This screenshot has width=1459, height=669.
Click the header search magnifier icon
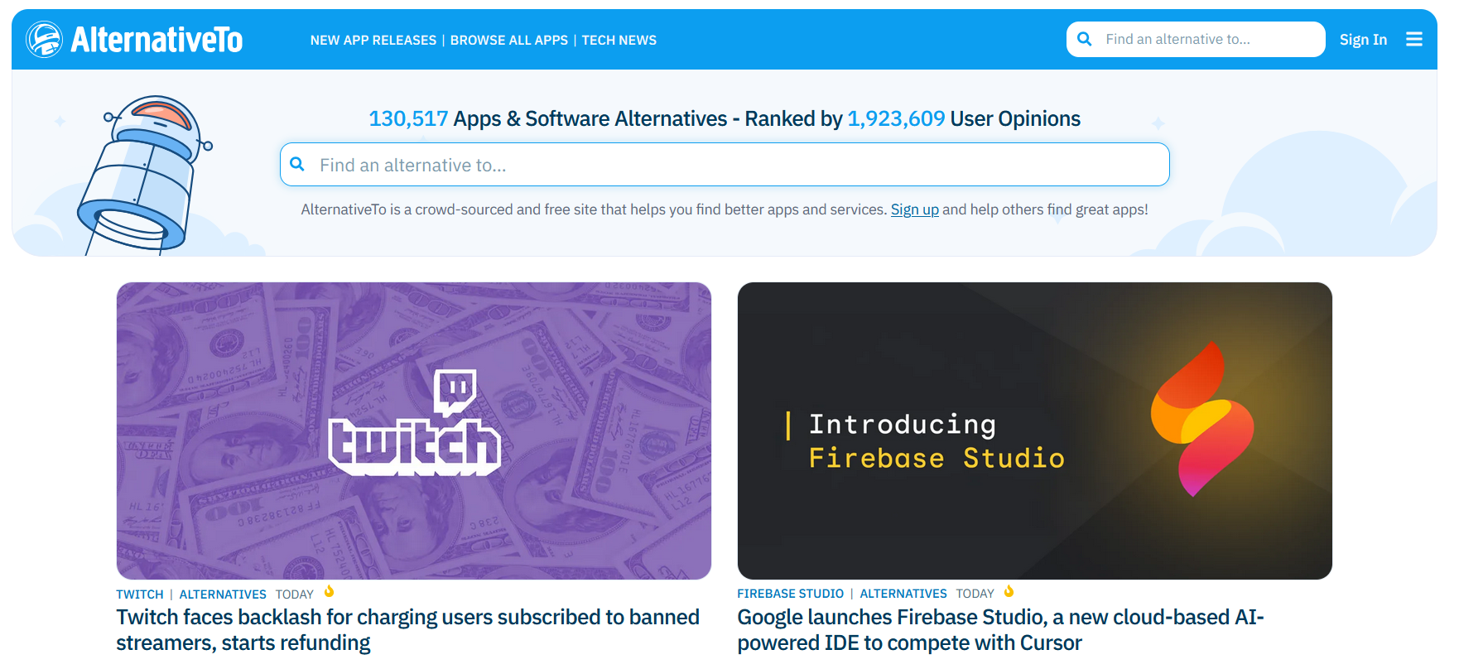(1085, 39)
